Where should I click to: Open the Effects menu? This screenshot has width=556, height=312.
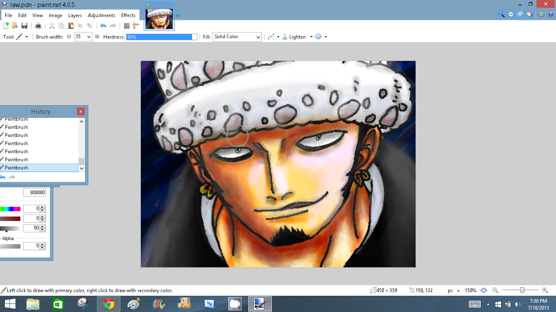point(128,15)
